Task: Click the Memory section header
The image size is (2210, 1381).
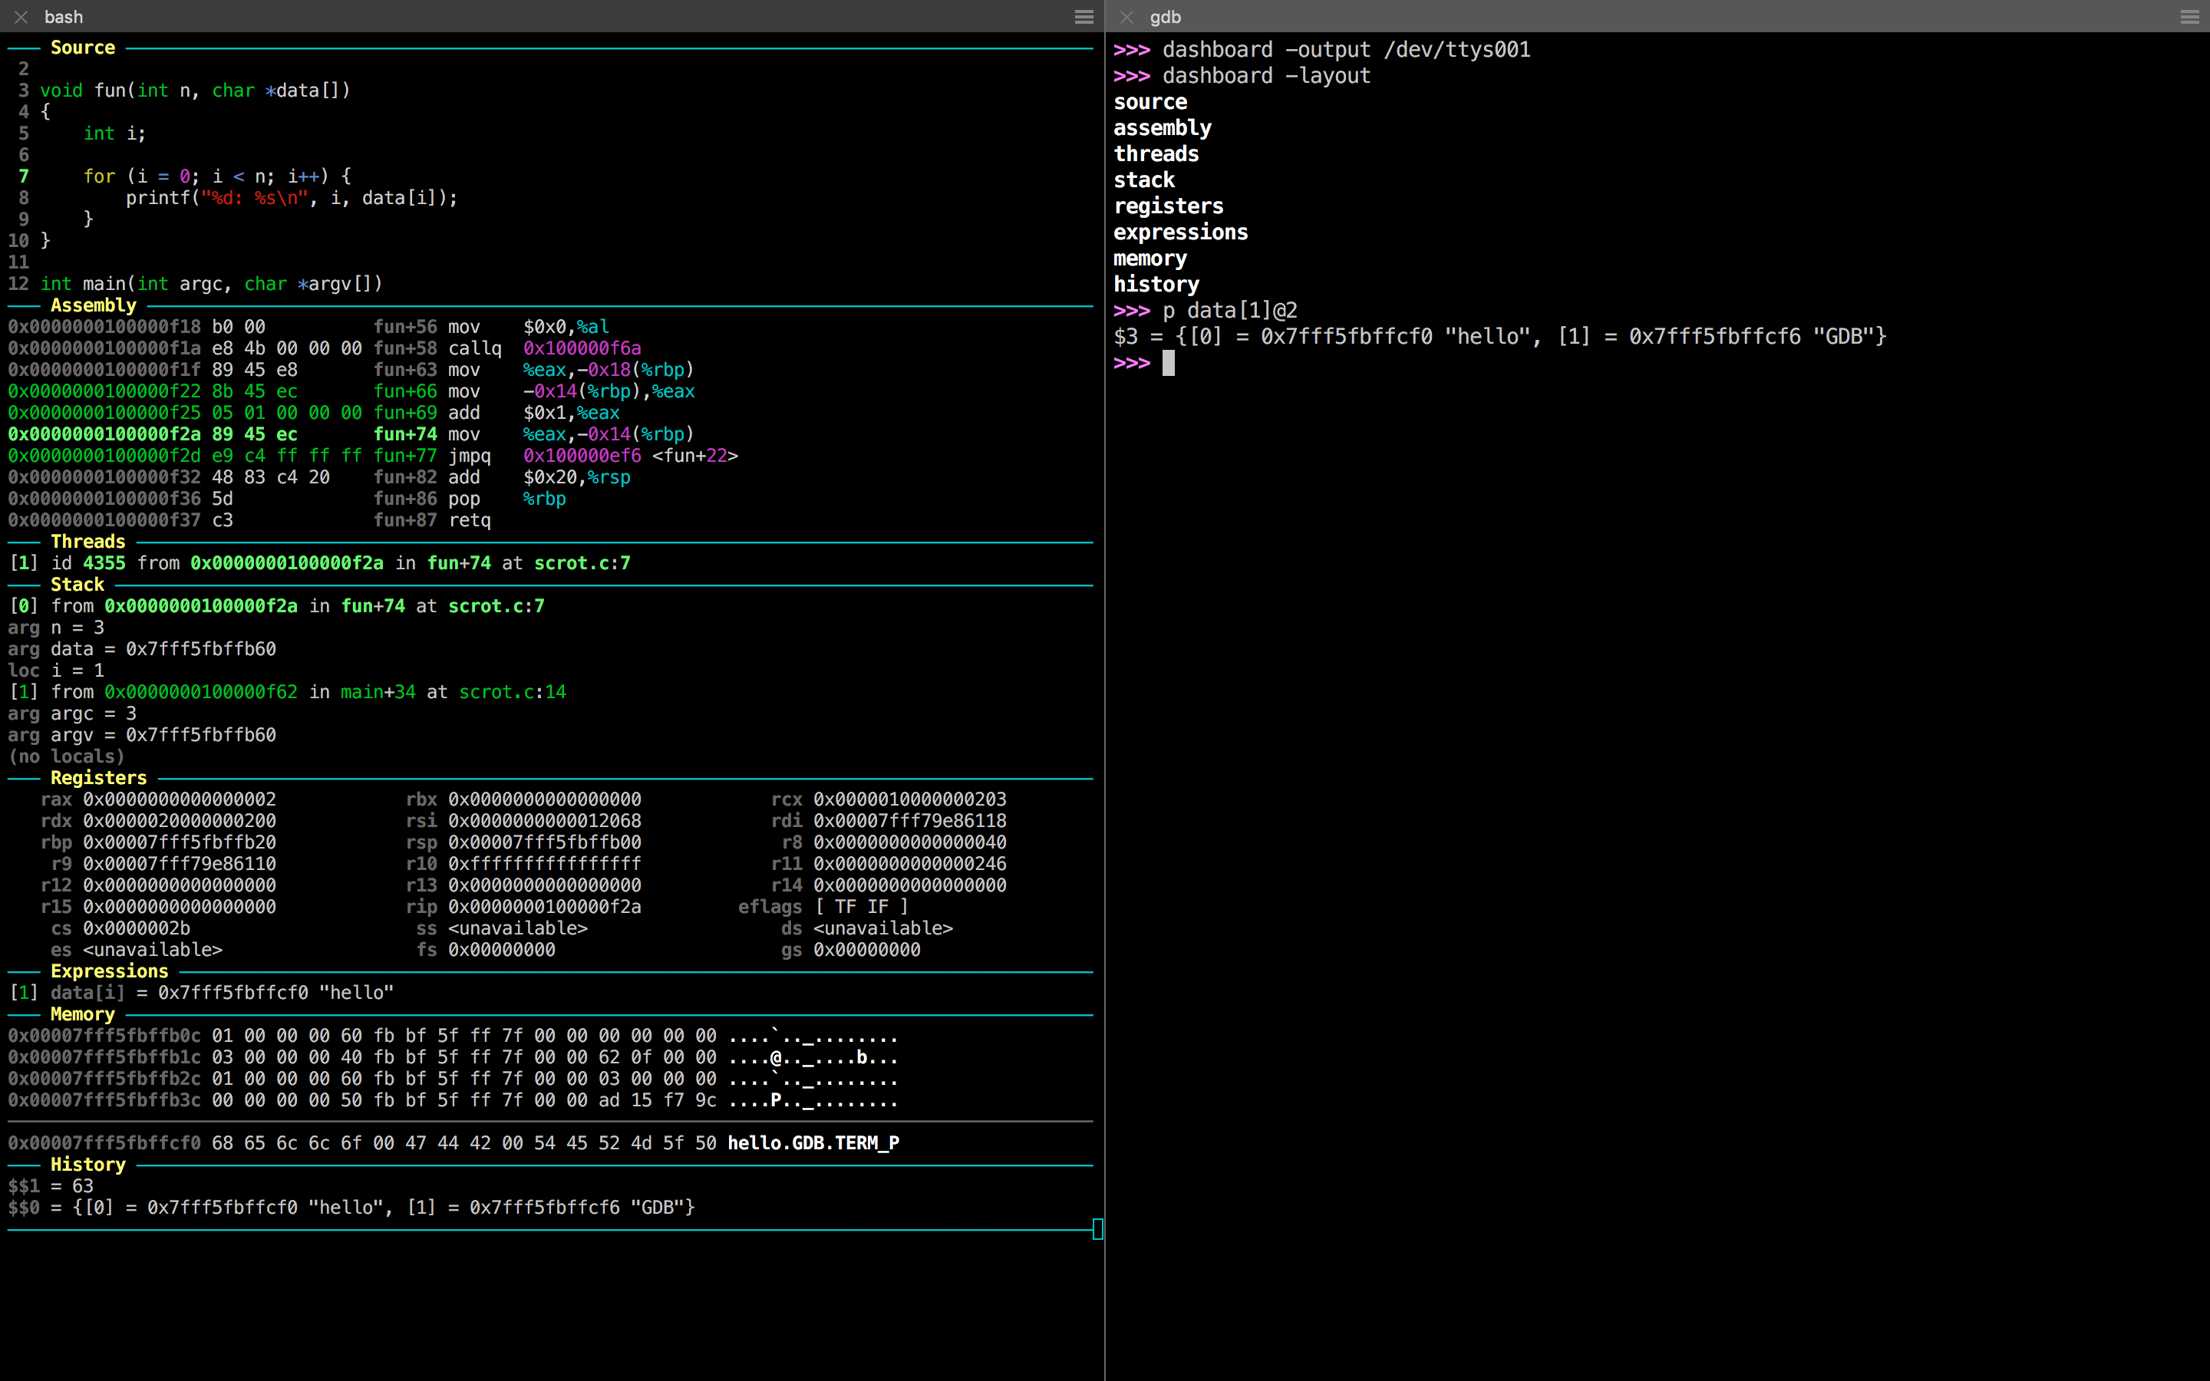Action: 82,1014
